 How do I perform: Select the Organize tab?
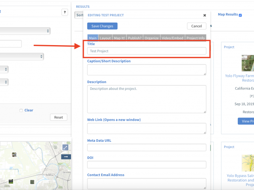click(152, 38)
